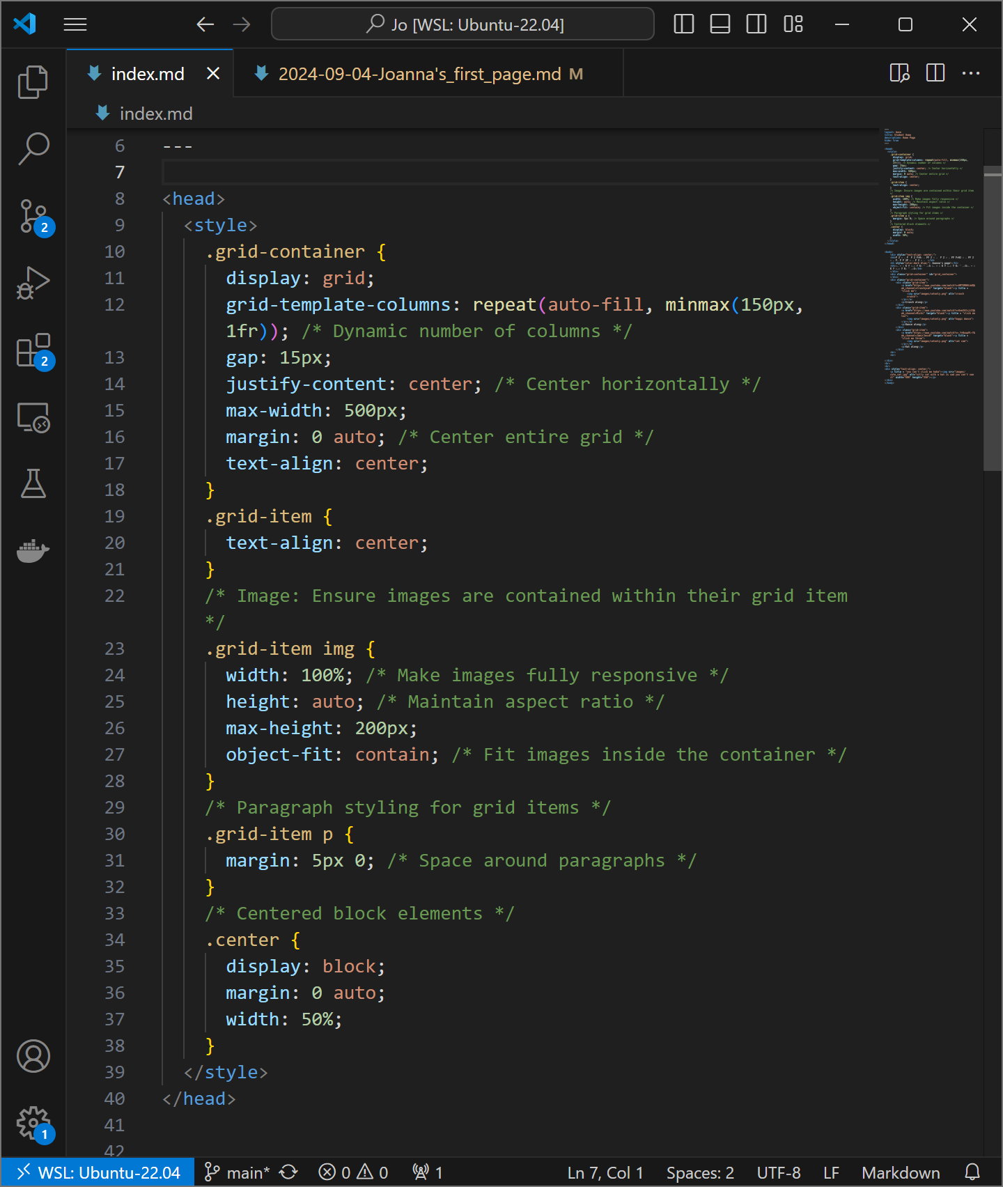
Task: Open Run and Debug view
Action: 33,283
